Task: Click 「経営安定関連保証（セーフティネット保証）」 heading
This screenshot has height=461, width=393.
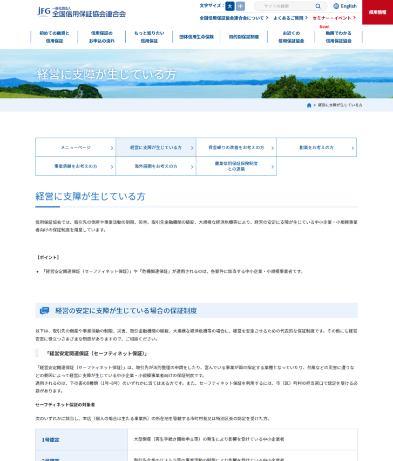Action: 97,353
